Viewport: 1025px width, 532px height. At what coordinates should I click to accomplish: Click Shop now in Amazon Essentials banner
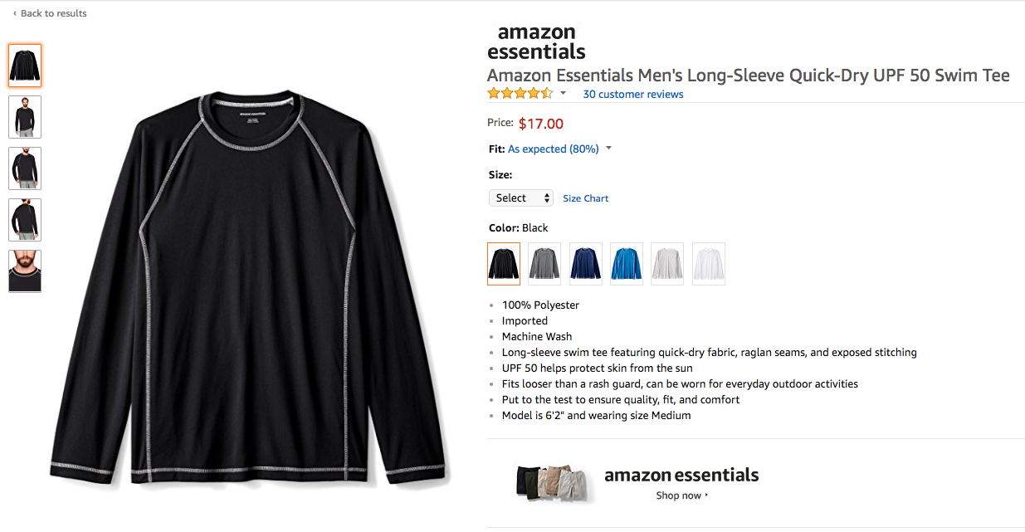681,495
